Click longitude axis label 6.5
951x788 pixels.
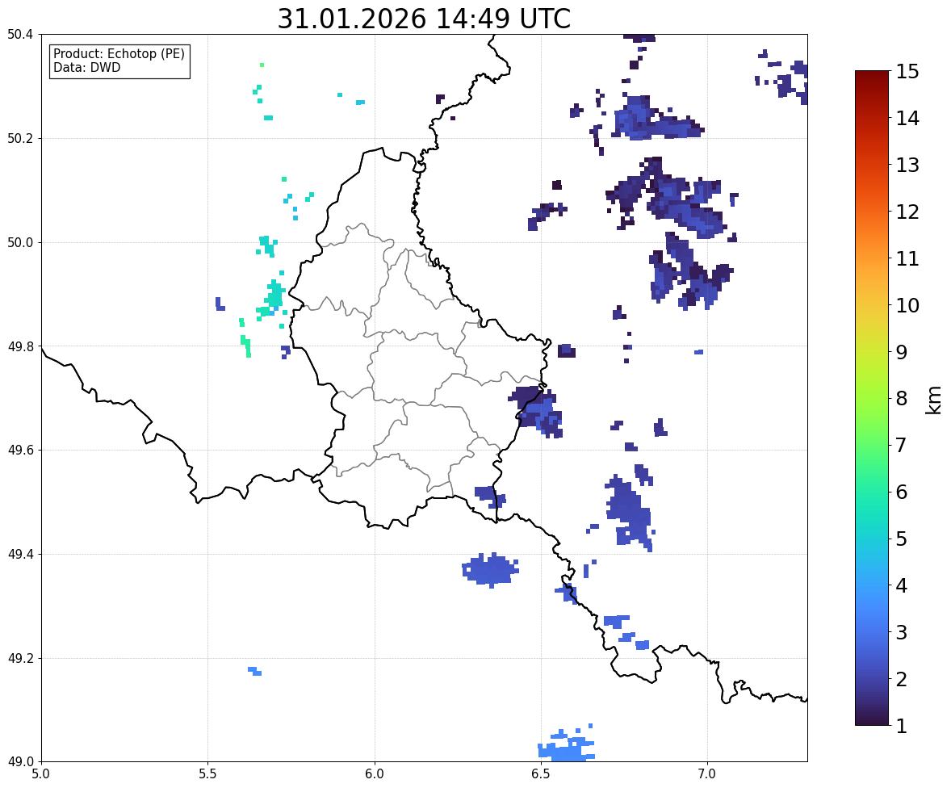coord(540,774)
